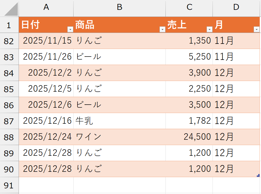
Task: Select the cell containing 2025/12/24
Action: (46, 137)
